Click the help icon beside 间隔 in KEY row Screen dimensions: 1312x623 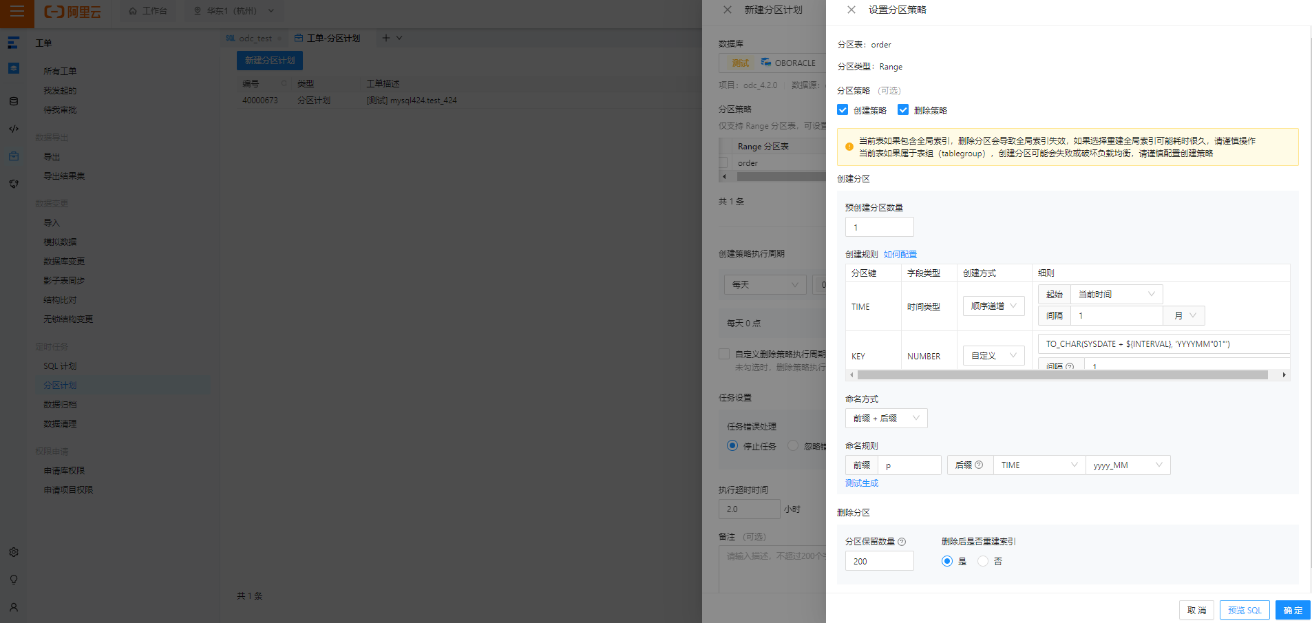(1070, 366)
